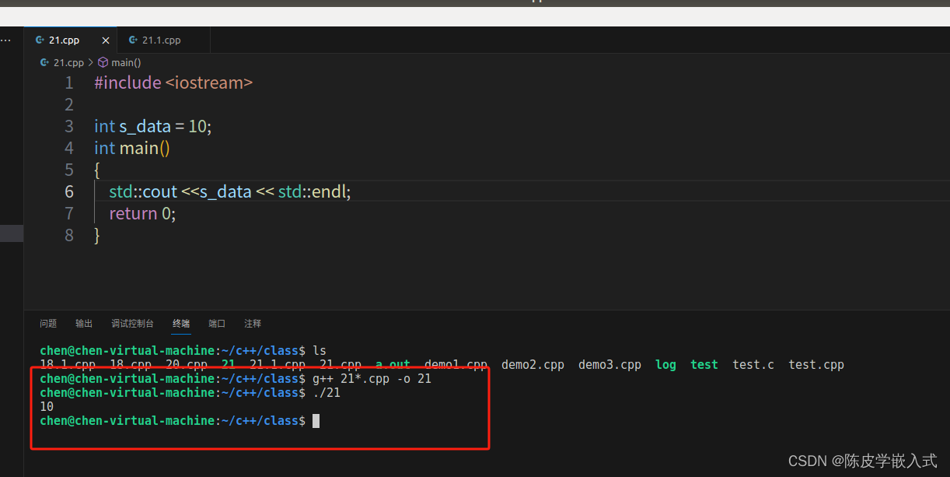Open the 注释 (Comments) panel tab
This screenshot has width=950, height=477.
pos(252,323)
